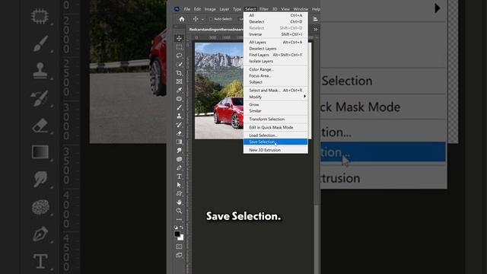The image size is (487, 274).
Task: Select the Brush tool in the tools panel
Action: tap(180, 107)
